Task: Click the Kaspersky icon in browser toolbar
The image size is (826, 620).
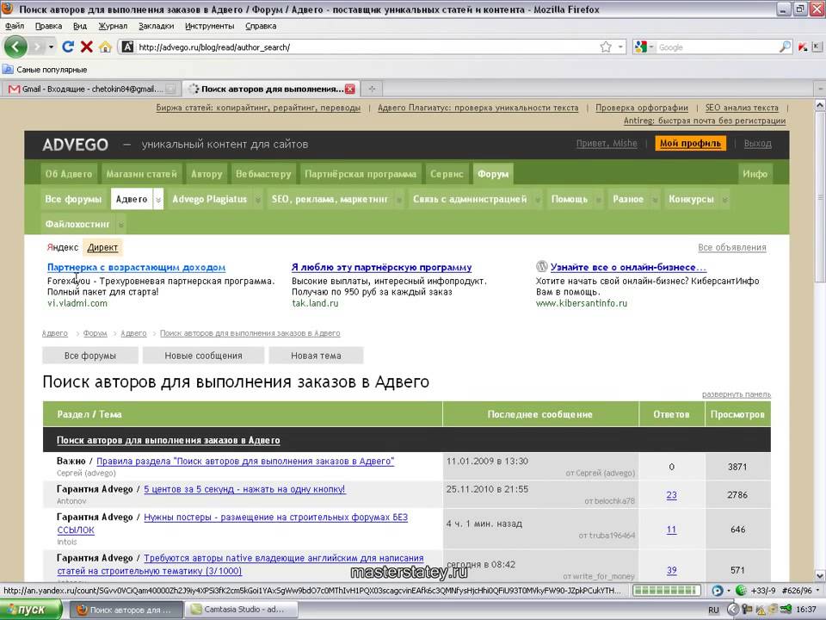Action: pyautogui.click(x=803, y=46)
